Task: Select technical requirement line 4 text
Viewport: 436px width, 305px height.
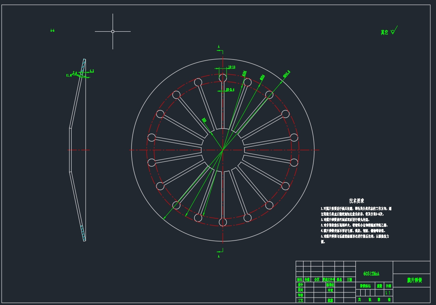Action: pyautogui.click(x=353, y=231)
